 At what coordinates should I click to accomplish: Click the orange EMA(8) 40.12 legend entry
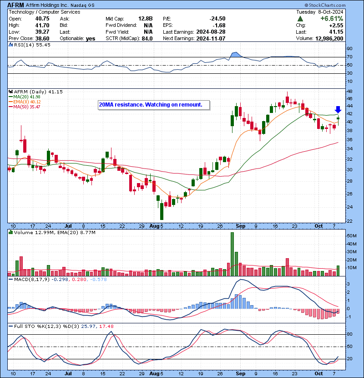pos(25,102)
